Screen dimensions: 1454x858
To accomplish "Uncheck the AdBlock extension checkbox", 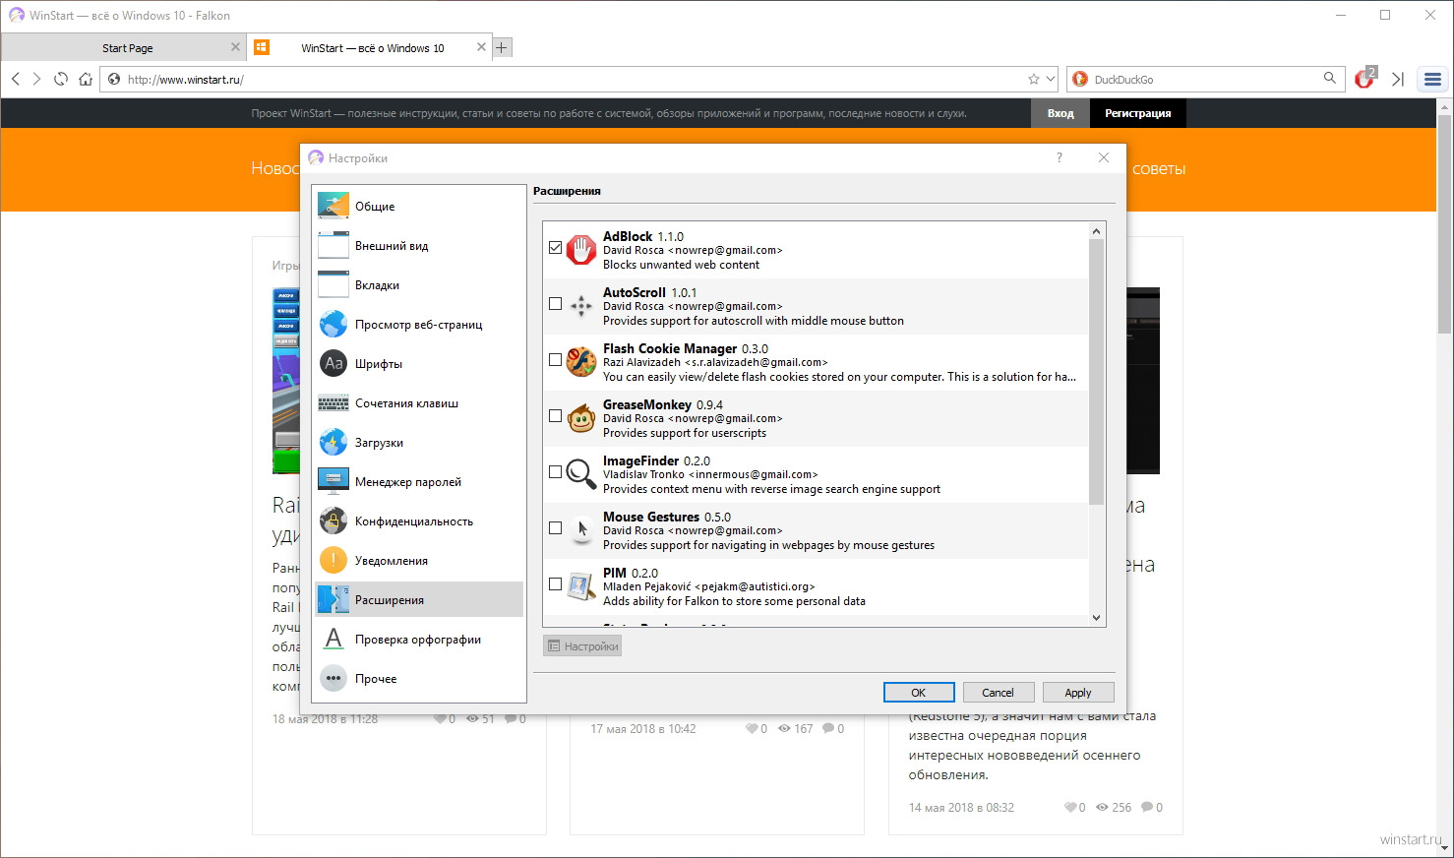I will pos(555,248).
